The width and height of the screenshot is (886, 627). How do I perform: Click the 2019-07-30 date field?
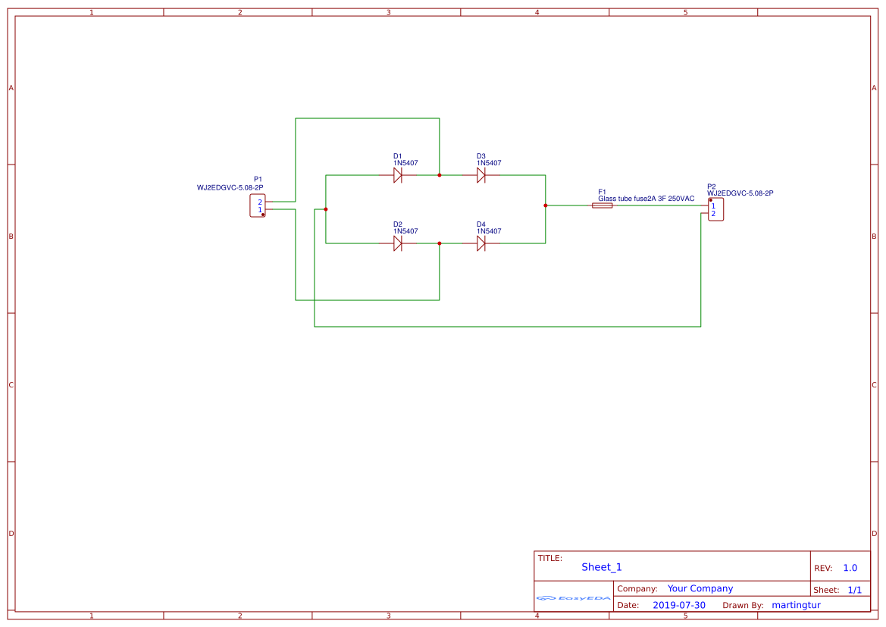680,605
